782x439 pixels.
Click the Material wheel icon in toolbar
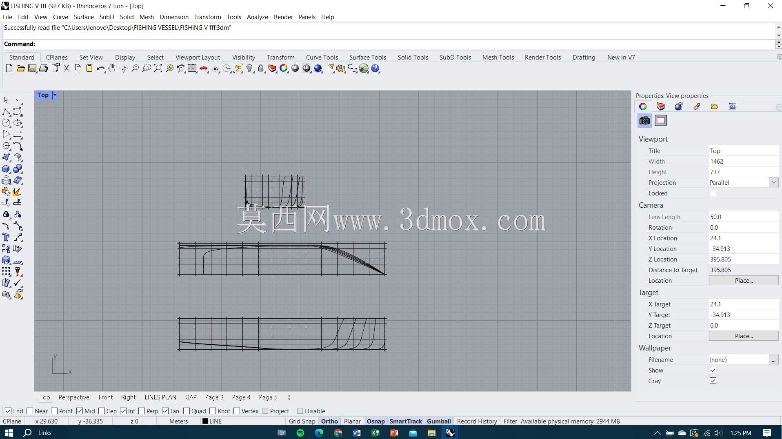point(284,69)
